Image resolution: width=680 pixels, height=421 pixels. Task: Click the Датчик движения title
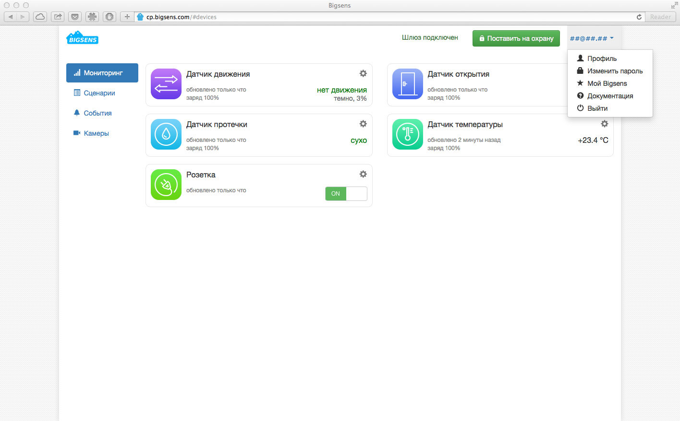(x=218, y=74)
